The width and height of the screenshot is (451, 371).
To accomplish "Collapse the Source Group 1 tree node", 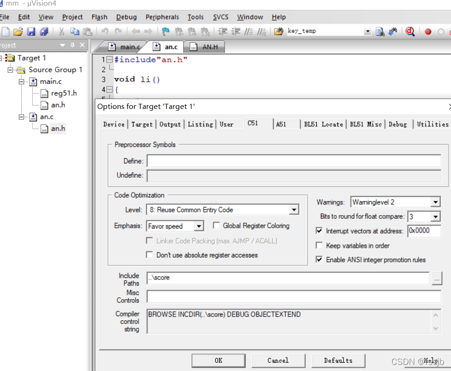I will (10, 70).
